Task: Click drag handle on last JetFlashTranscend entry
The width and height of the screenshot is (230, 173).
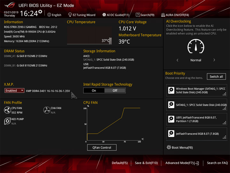Action: pos(225,137)
